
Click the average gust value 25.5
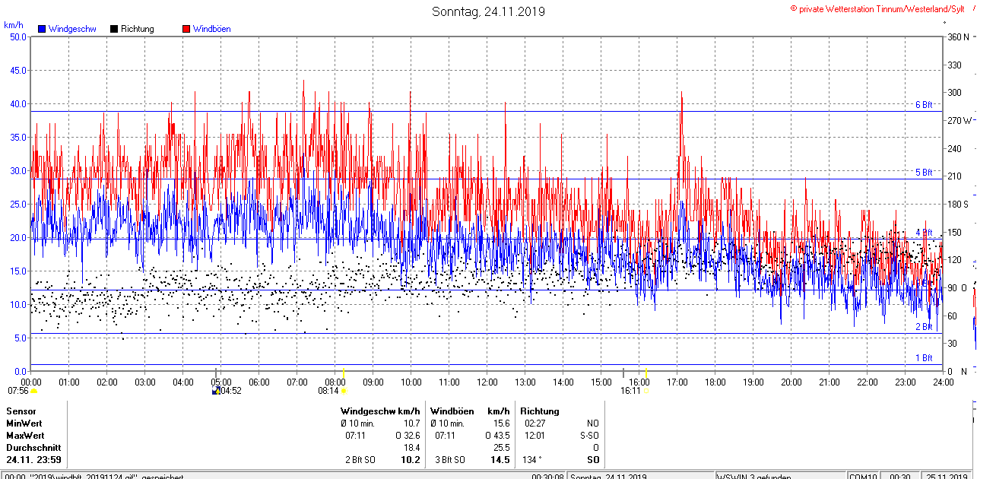(501, 448)
